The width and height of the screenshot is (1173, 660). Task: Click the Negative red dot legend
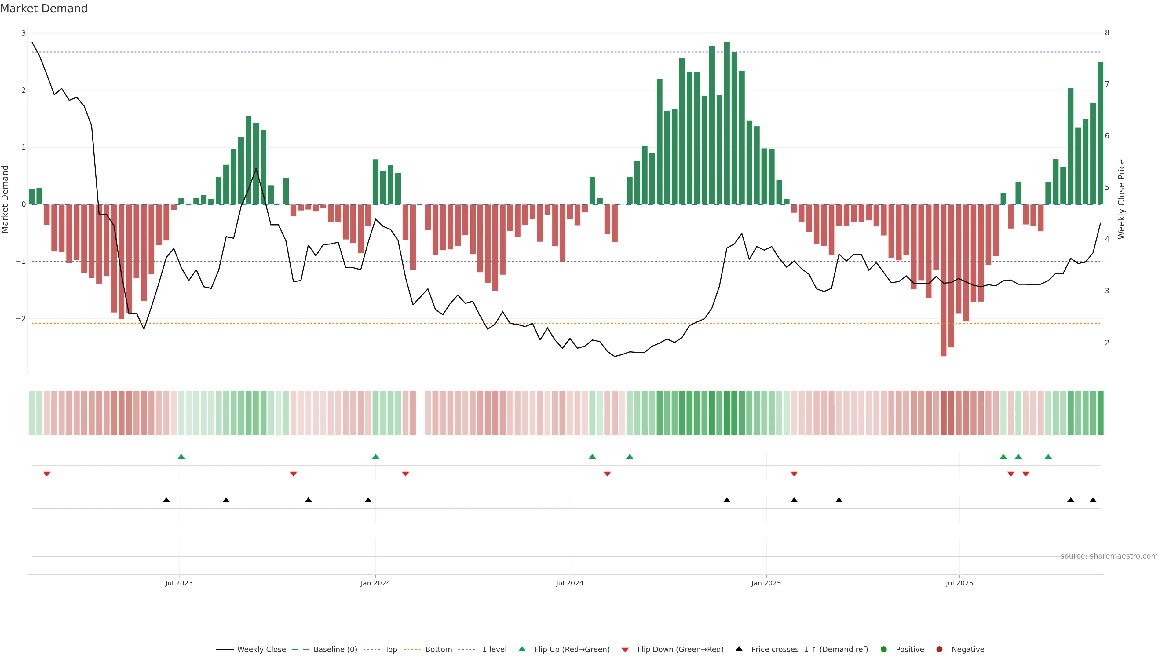pyautogui.click(x=939, y=650)
